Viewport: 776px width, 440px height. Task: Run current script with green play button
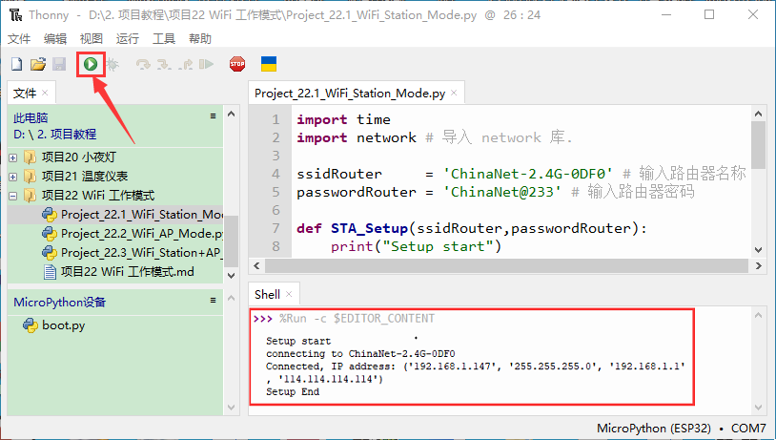(90, 64)
